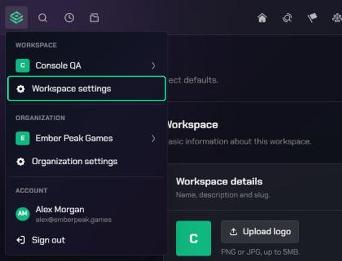
Task: Click 'Name, description and slug.' text
Action: pyautogui.click(x=223, y=195)
